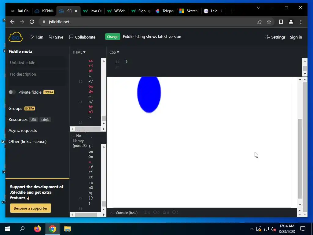The height and width of the screenshot is (235, 313).
Task: Open the tab search chevron
Action: (x=258, y=8)
